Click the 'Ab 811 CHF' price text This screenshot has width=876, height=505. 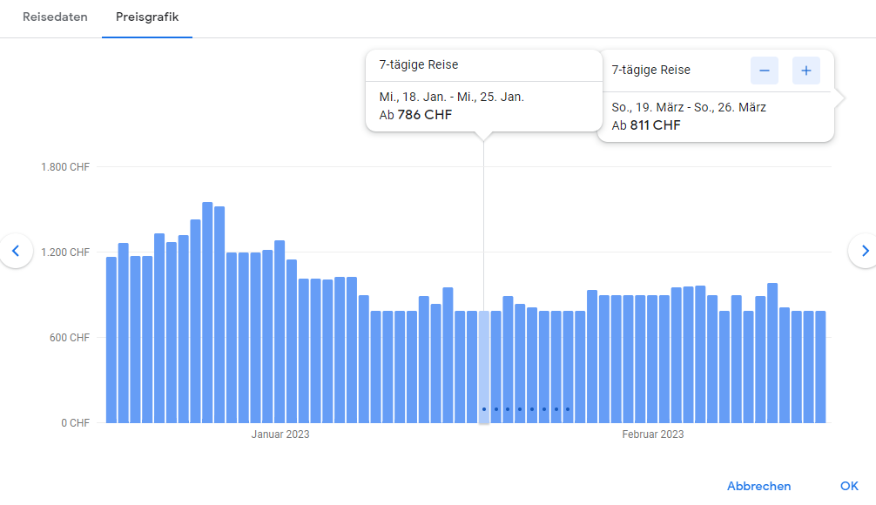(x=646, y=125)
